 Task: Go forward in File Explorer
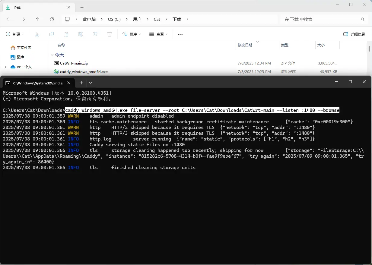click(23, 19)
